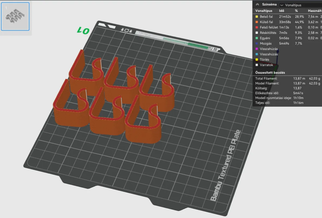Show the cyan Visszahúzás deretraction markers
This screenshot has height=218, width=322.
click(x=287, y=54)
